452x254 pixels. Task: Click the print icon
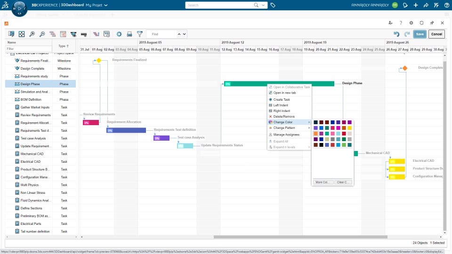129,34
